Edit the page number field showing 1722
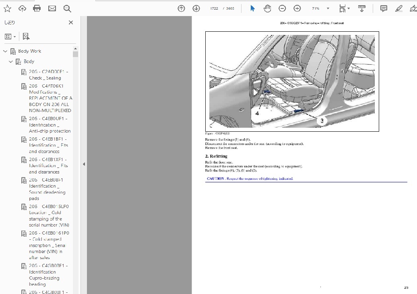This screenshot has width=417, height=294. pos(214,8)
